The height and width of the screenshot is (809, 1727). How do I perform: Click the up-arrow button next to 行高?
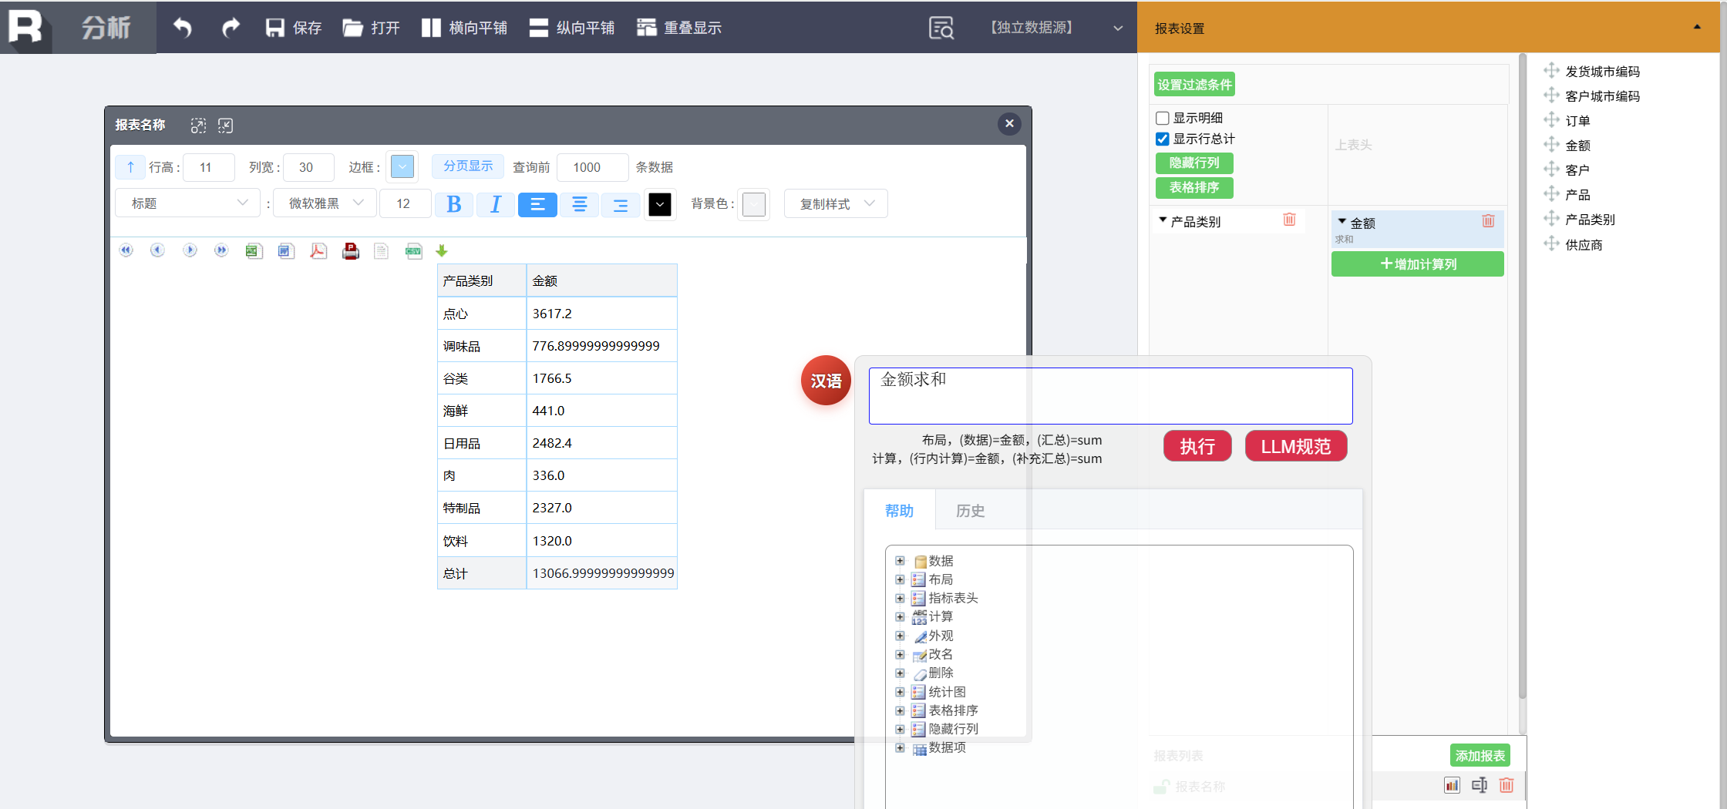tap(130, 167)
